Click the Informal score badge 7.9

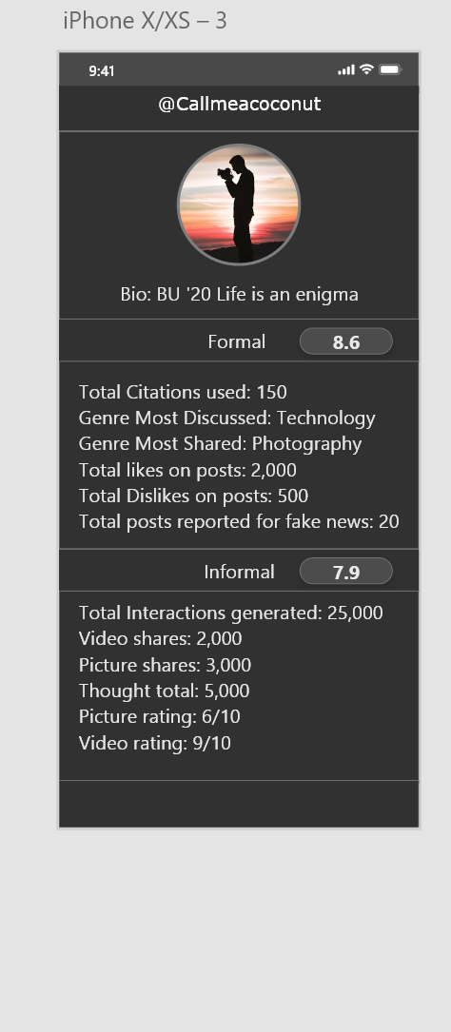[x=346, y=572]
